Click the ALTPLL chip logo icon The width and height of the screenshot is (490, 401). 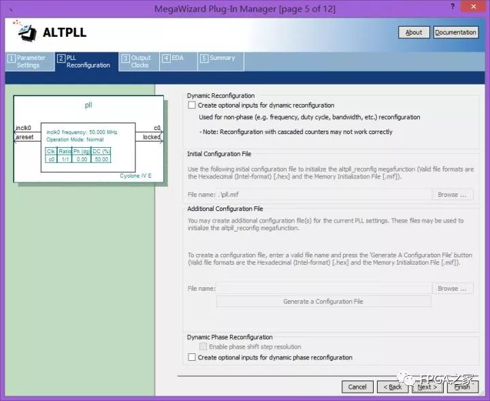(x=25, y=31)
